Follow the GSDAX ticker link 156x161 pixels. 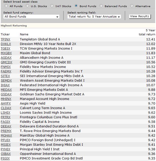pyautogui.click(x=6, y=94)
